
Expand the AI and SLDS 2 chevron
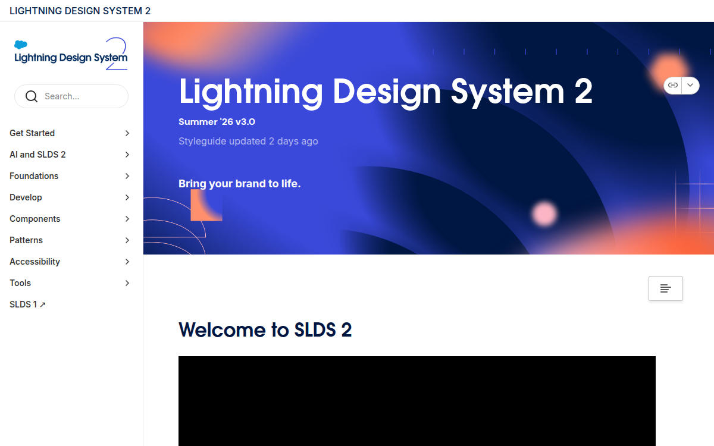(127, 155)
